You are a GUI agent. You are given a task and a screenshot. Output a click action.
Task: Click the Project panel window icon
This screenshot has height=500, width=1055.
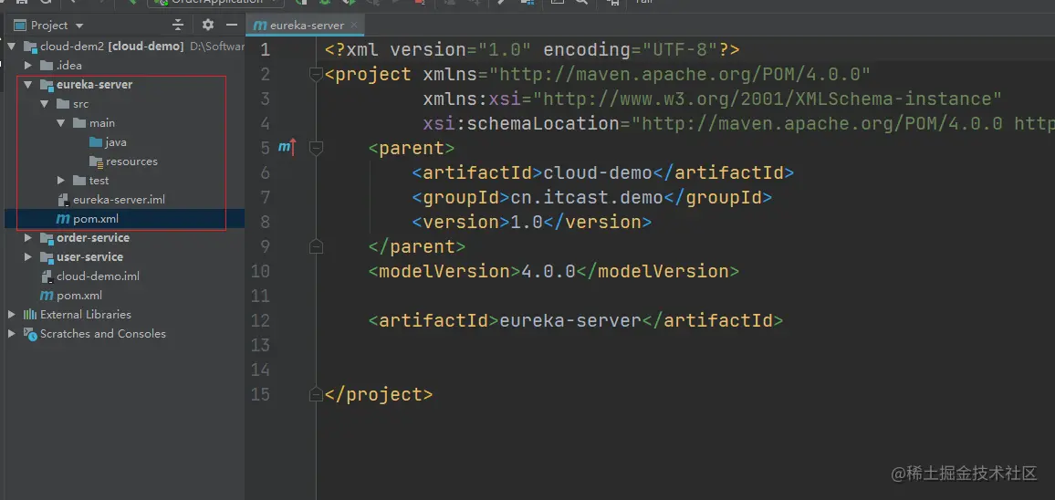point(21,26)
